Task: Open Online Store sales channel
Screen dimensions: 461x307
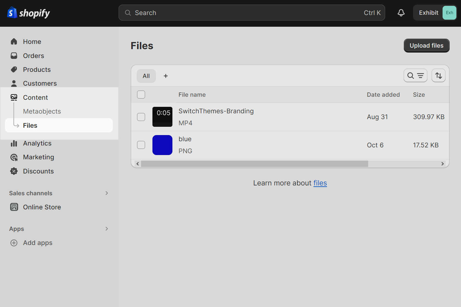Action: point(42,207)
